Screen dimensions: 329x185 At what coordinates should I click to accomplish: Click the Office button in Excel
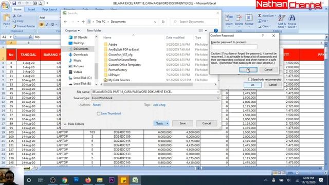[x=5, y=5]
